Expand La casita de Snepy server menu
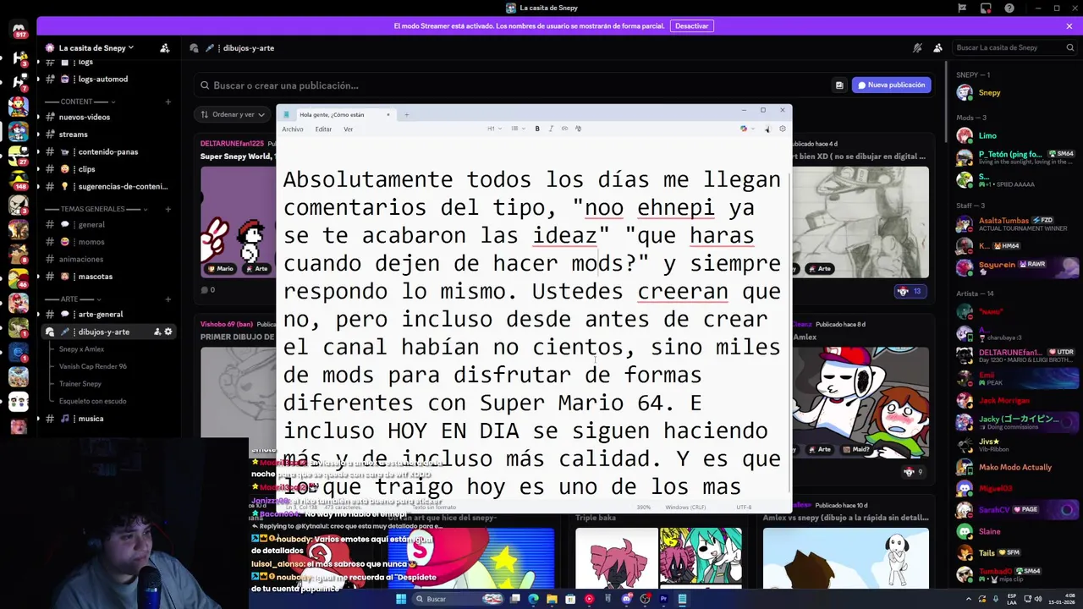1083x609 pixels. point(91,48)
